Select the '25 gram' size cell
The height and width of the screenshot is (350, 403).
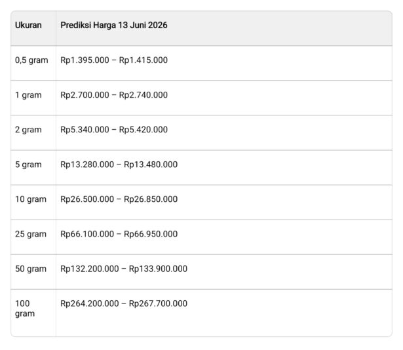[x=33, y=237]
